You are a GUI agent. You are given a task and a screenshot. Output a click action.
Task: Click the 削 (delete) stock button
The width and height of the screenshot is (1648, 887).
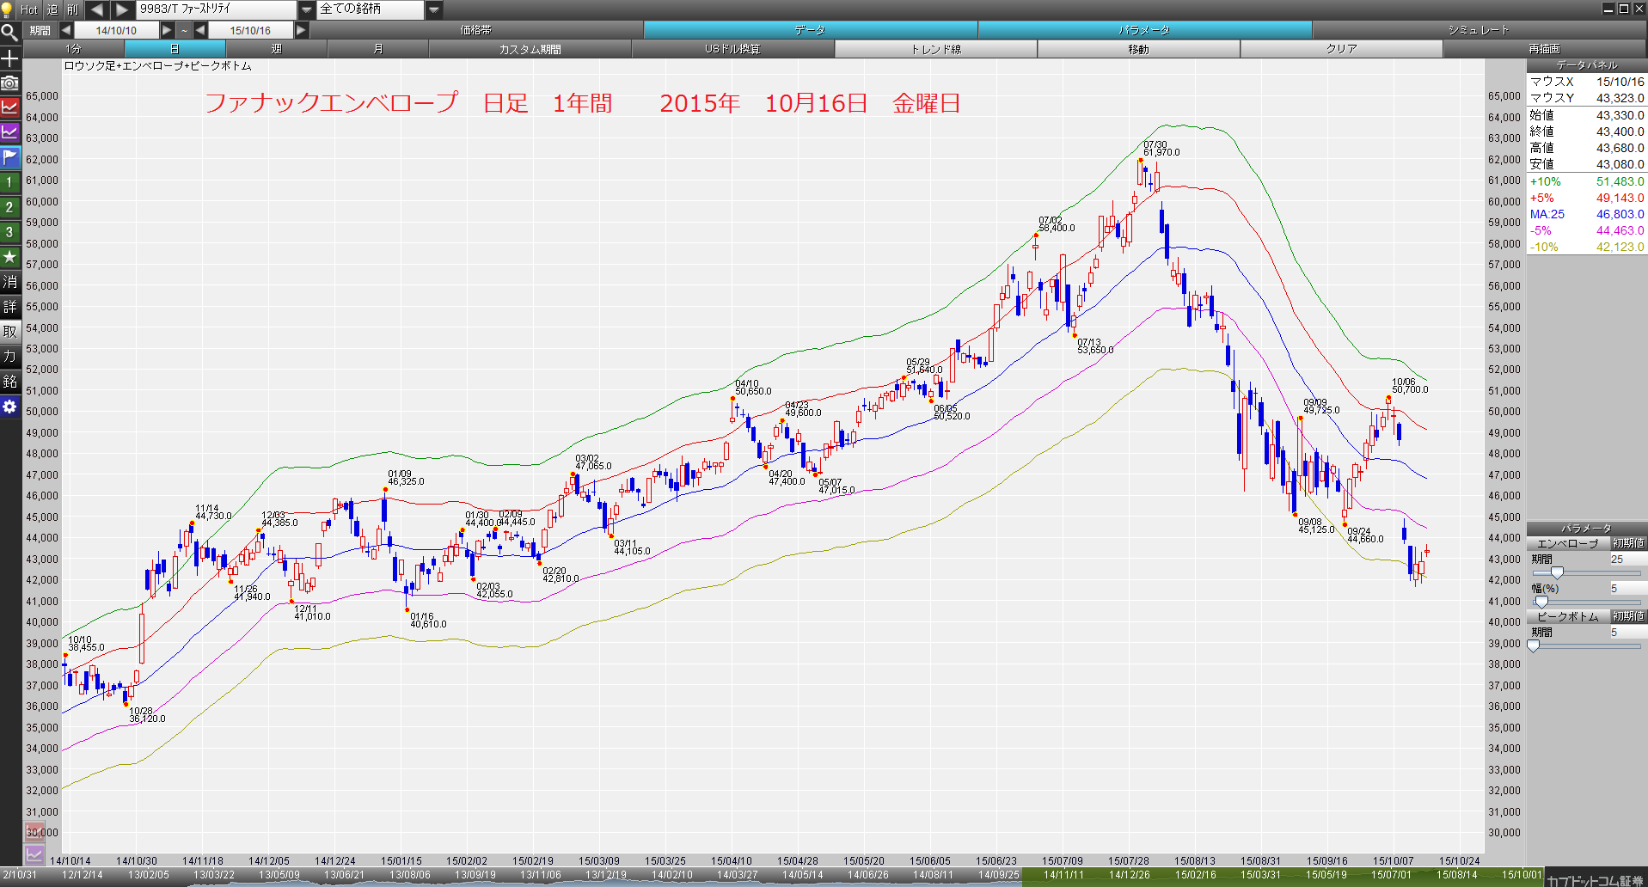pos(73,9)
